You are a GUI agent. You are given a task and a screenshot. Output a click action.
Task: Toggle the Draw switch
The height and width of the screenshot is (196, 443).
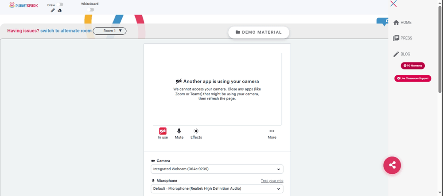point(60,4)
